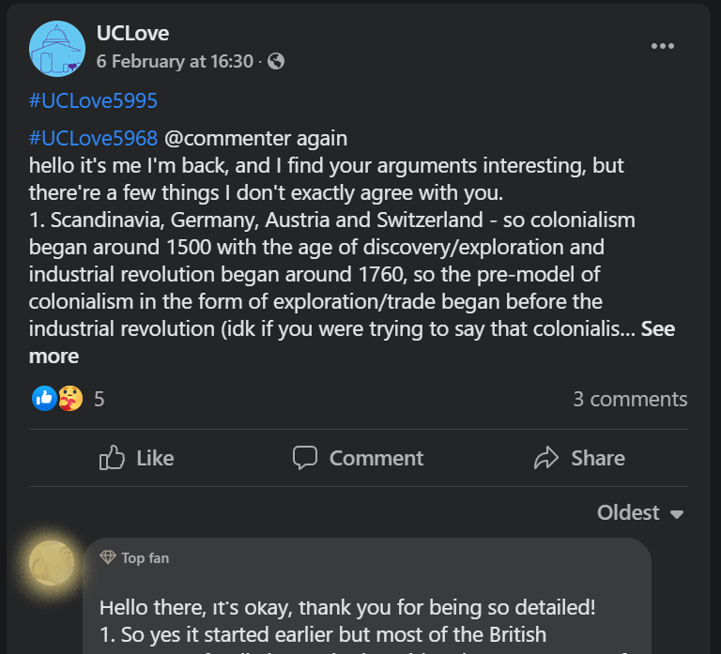
Task: Show who reacted via the 5 count
Action: coord(100,399)
